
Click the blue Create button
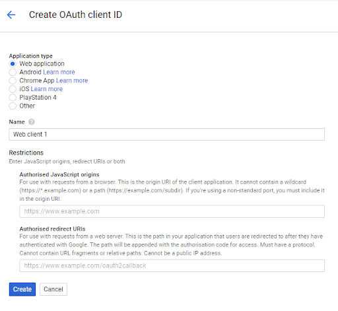click(x=22, y=289)
